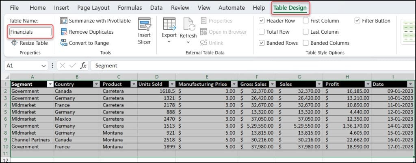This screenshot has height=163, width=416.
Task: Click the Export table icon
Action: click(169, 24)
